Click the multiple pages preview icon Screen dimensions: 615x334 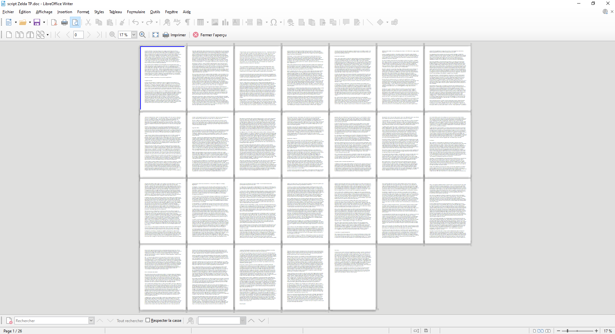[40, 35]
